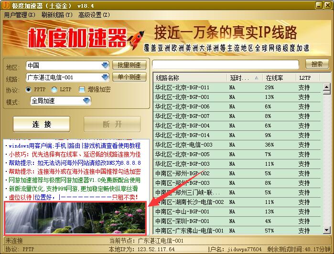Select line 中南区-湖南长沙-电信-002
Viewport: 334px width, 254px height.
pyautogui.click(x=237, y=202)
